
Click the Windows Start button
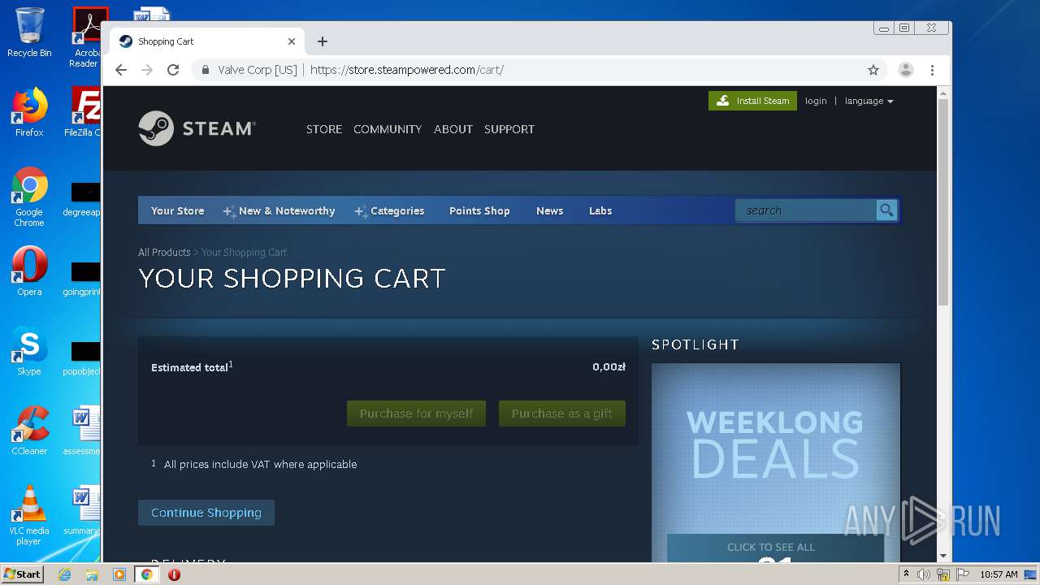coord(23,574)
